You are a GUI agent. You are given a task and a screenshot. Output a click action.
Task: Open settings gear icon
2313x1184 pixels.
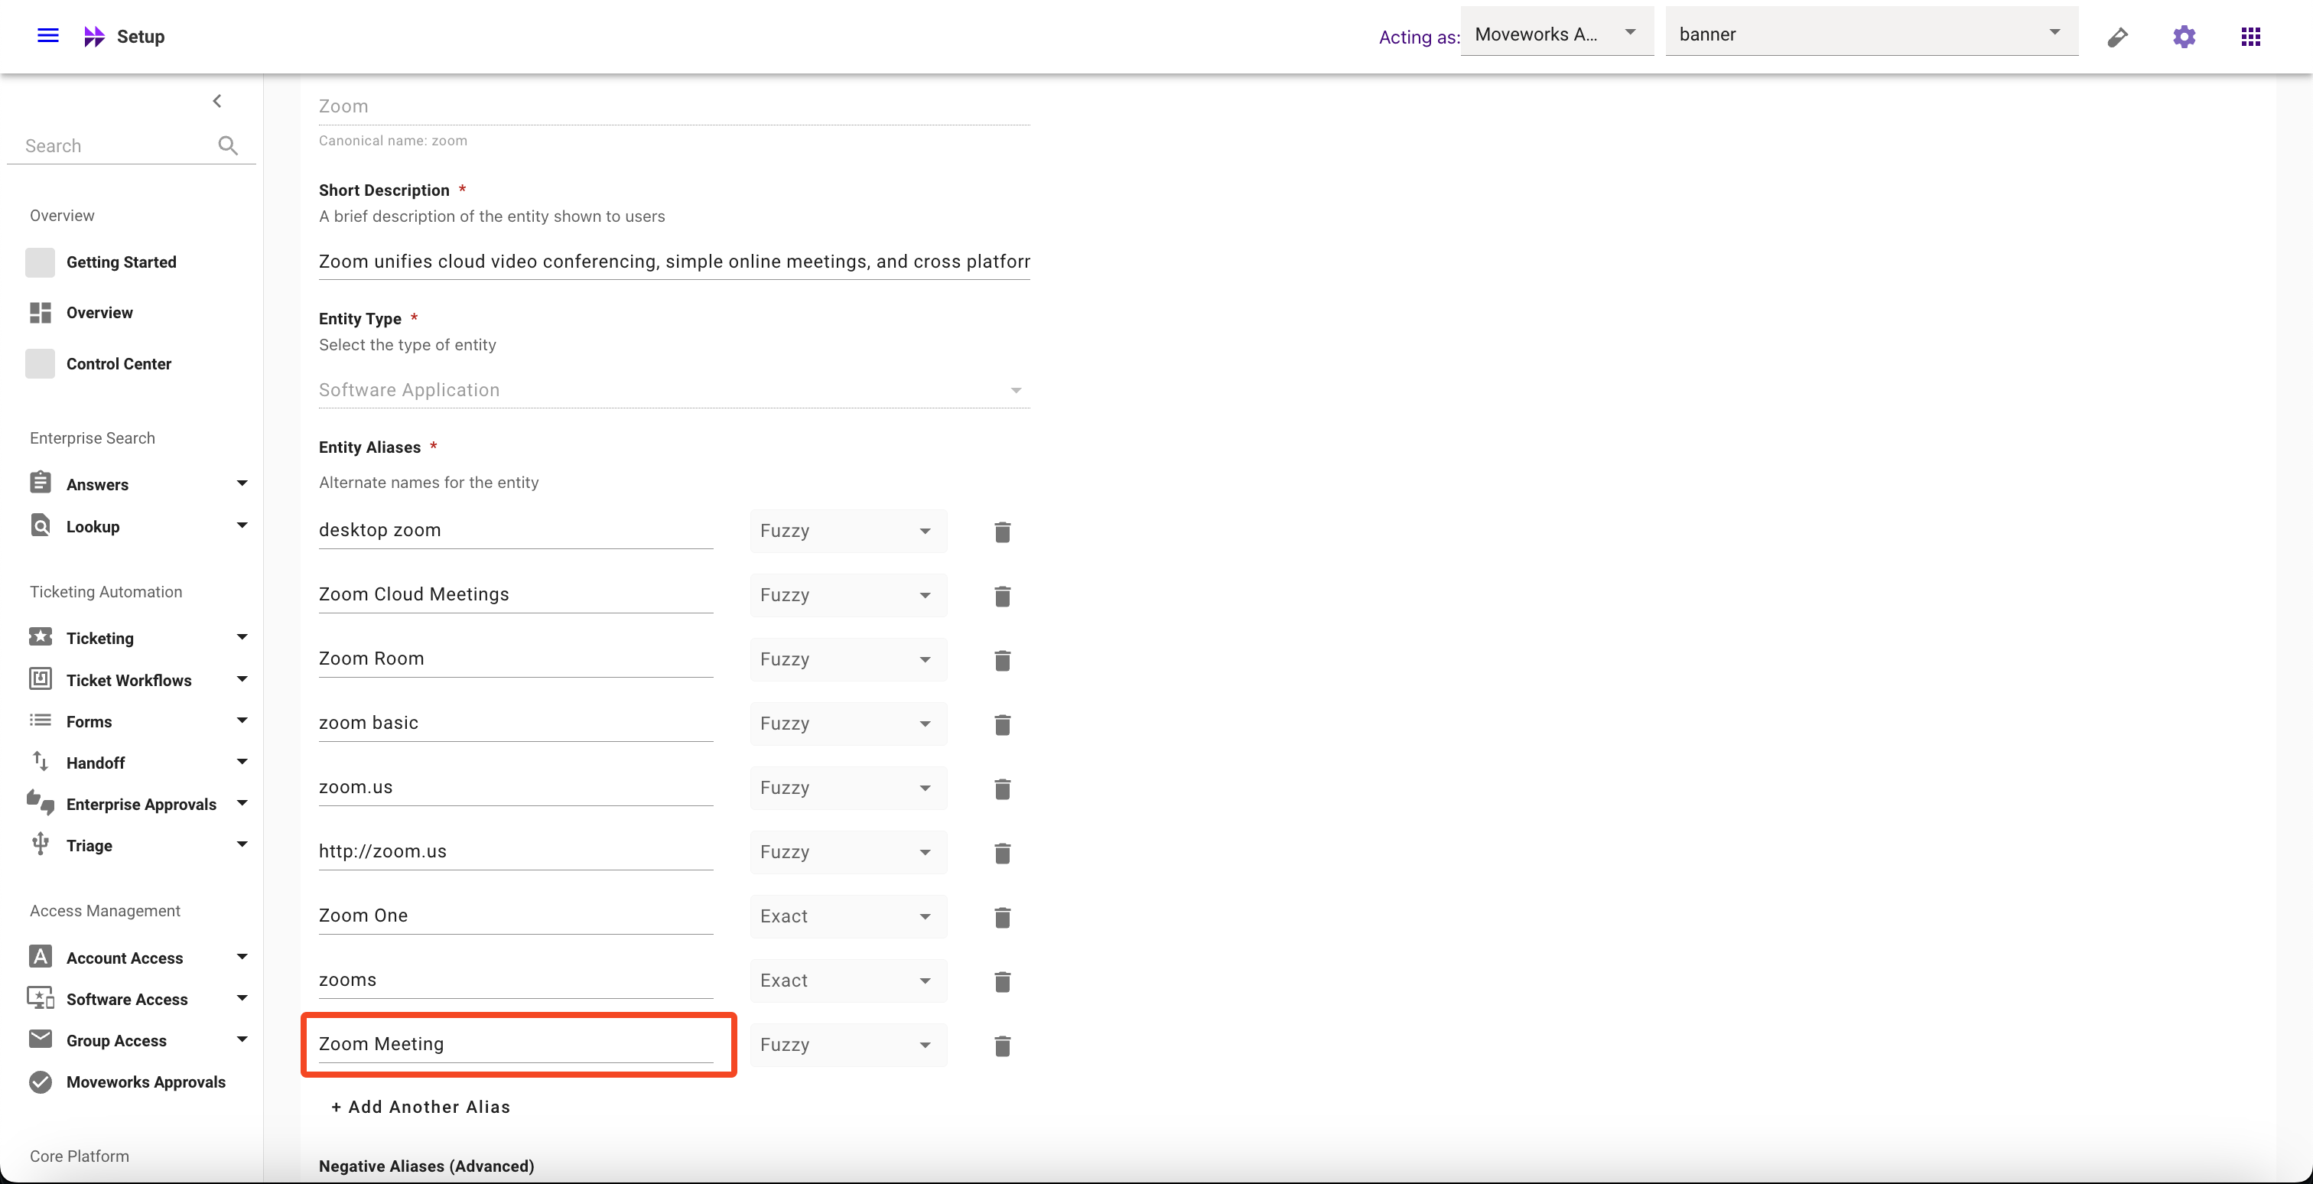[2184, 37]
